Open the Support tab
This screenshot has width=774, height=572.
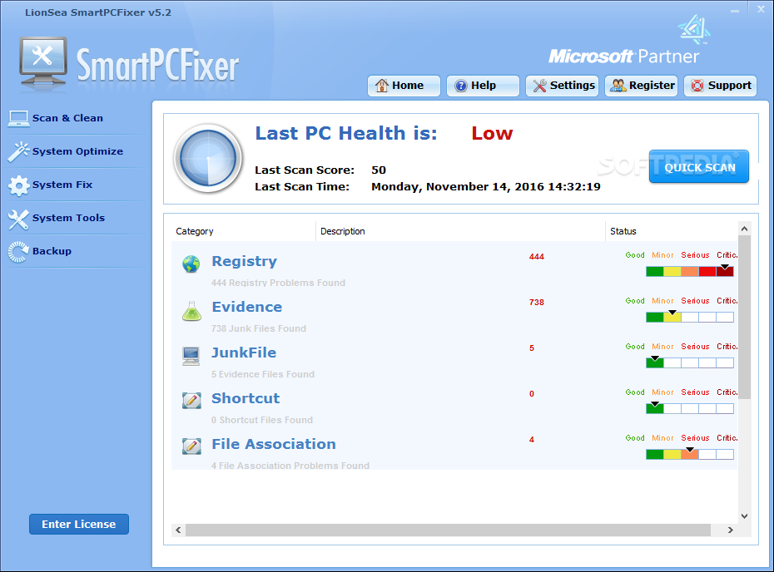(x=720, y=86)
